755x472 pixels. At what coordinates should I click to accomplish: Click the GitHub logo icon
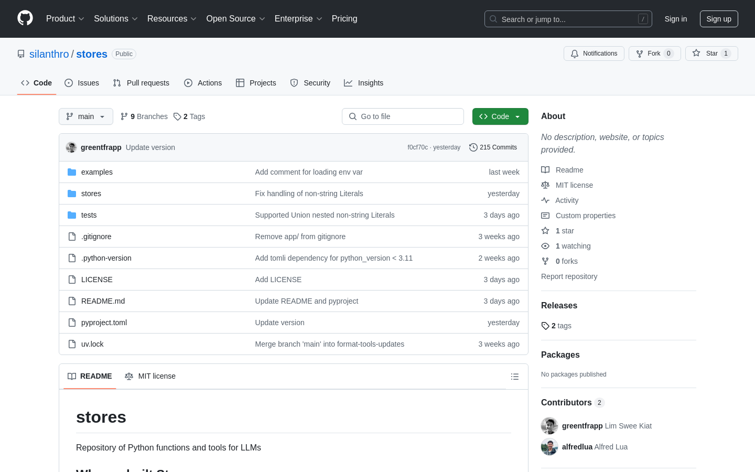[x=25, y=18]
